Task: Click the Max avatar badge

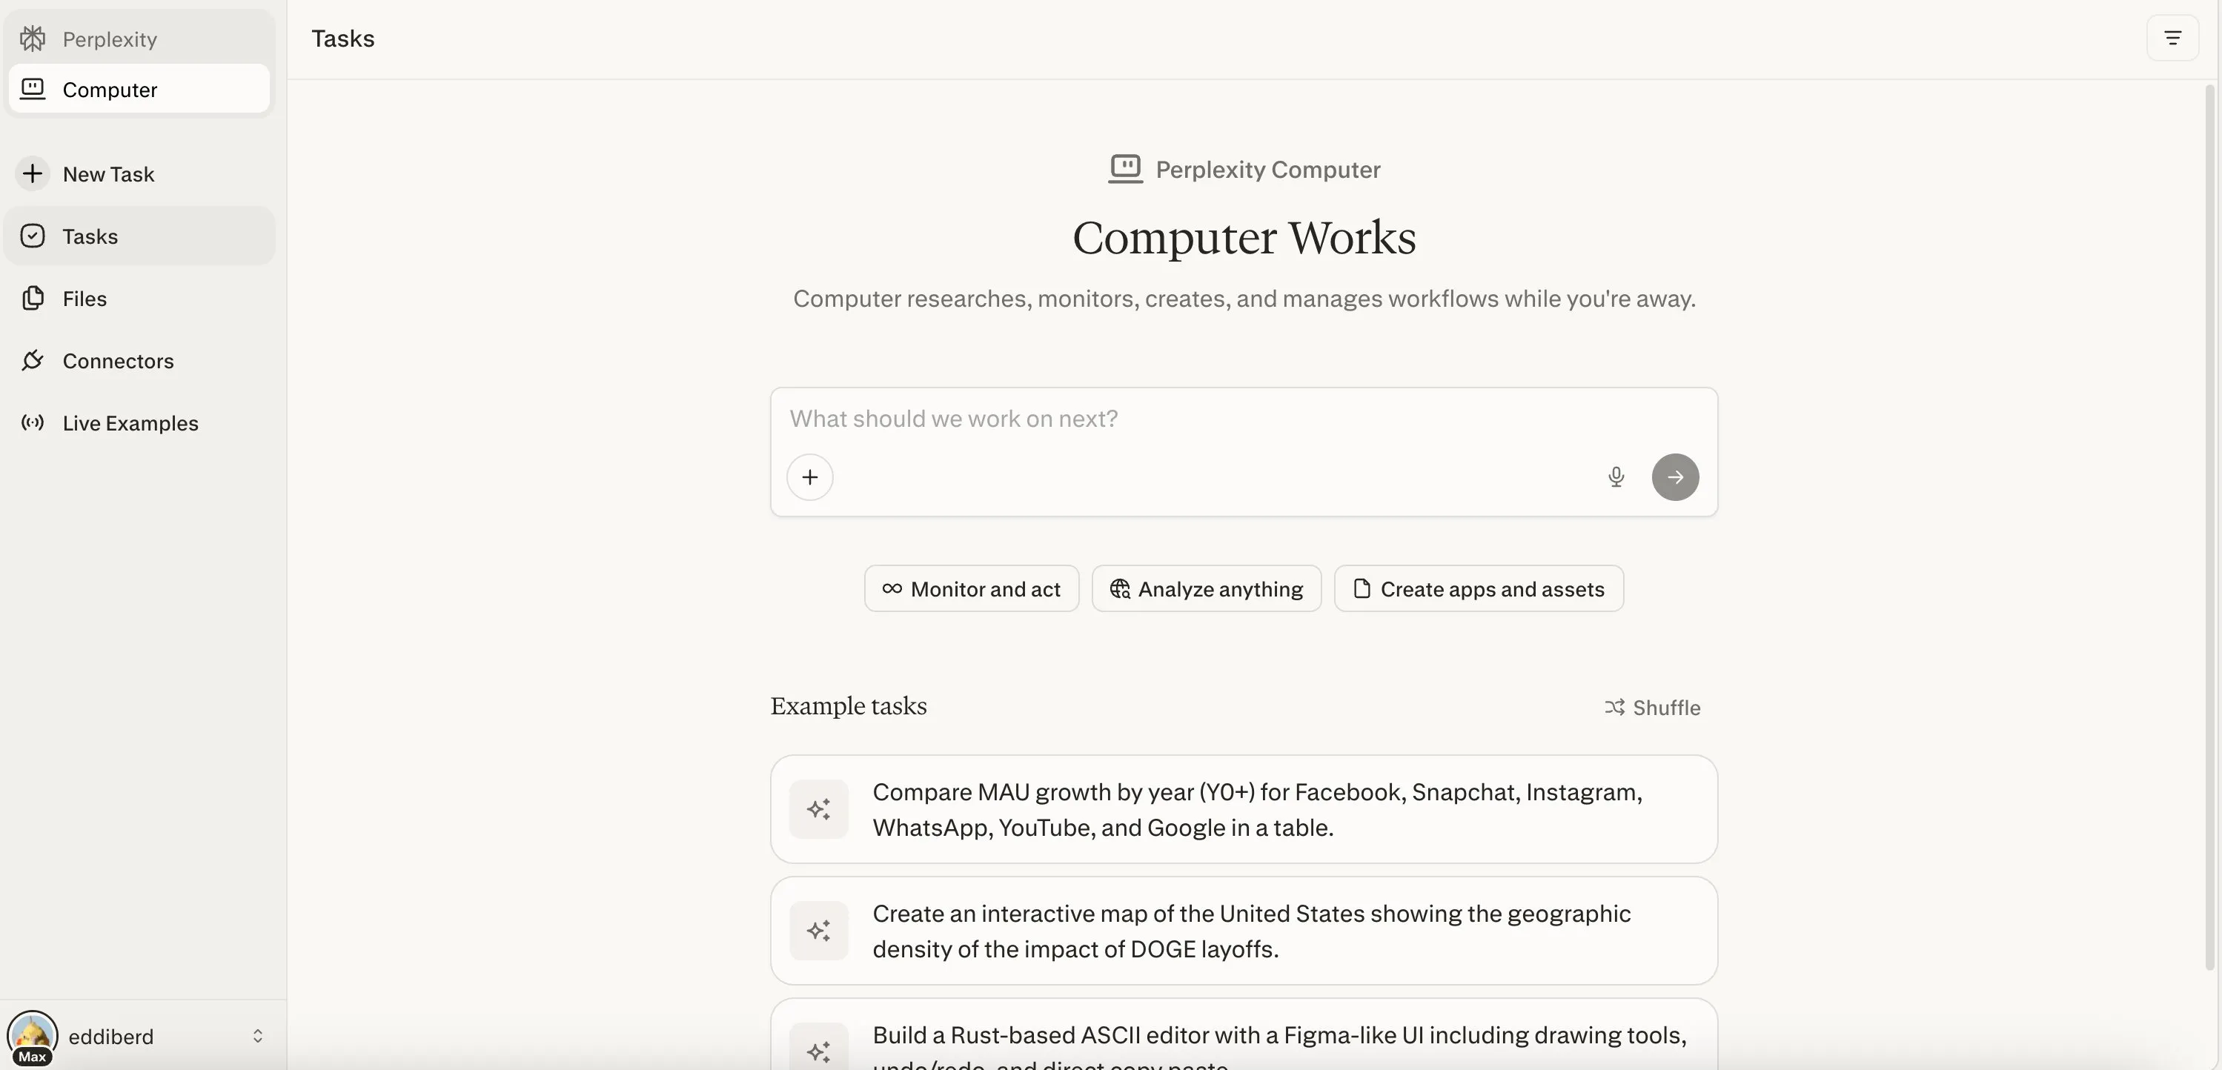Action: 31,1056
